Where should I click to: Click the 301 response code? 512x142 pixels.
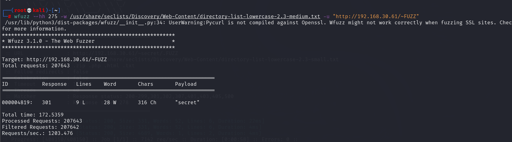[47, 103]
